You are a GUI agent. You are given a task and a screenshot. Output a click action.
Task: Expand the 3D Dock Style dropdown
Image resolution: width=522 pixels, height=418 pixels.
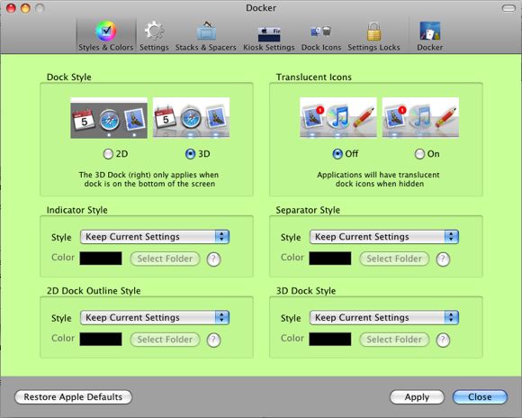pos(384,318)
